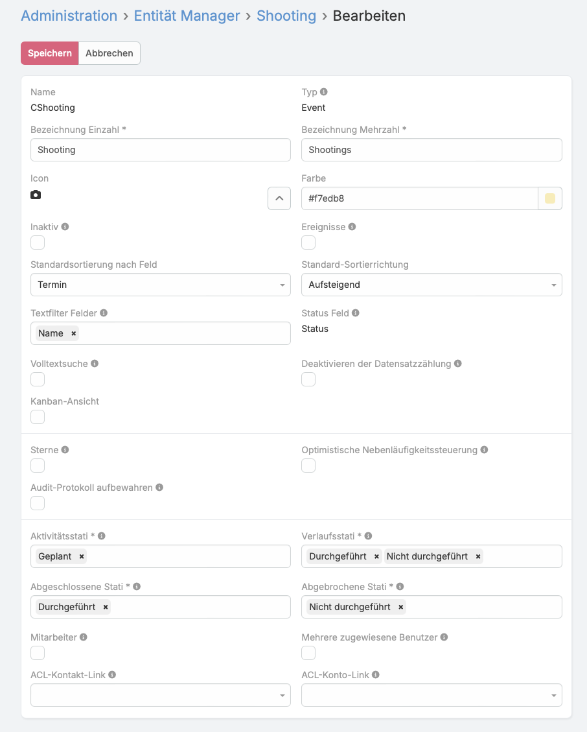587x732 pixels.
Task: Remove Geplant from Aktivitätsstati
Action: [82, 556]
